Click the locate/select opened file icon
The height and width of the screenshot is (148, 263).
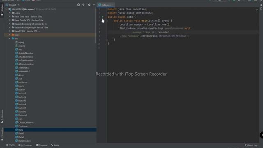(x=78, y=5)
